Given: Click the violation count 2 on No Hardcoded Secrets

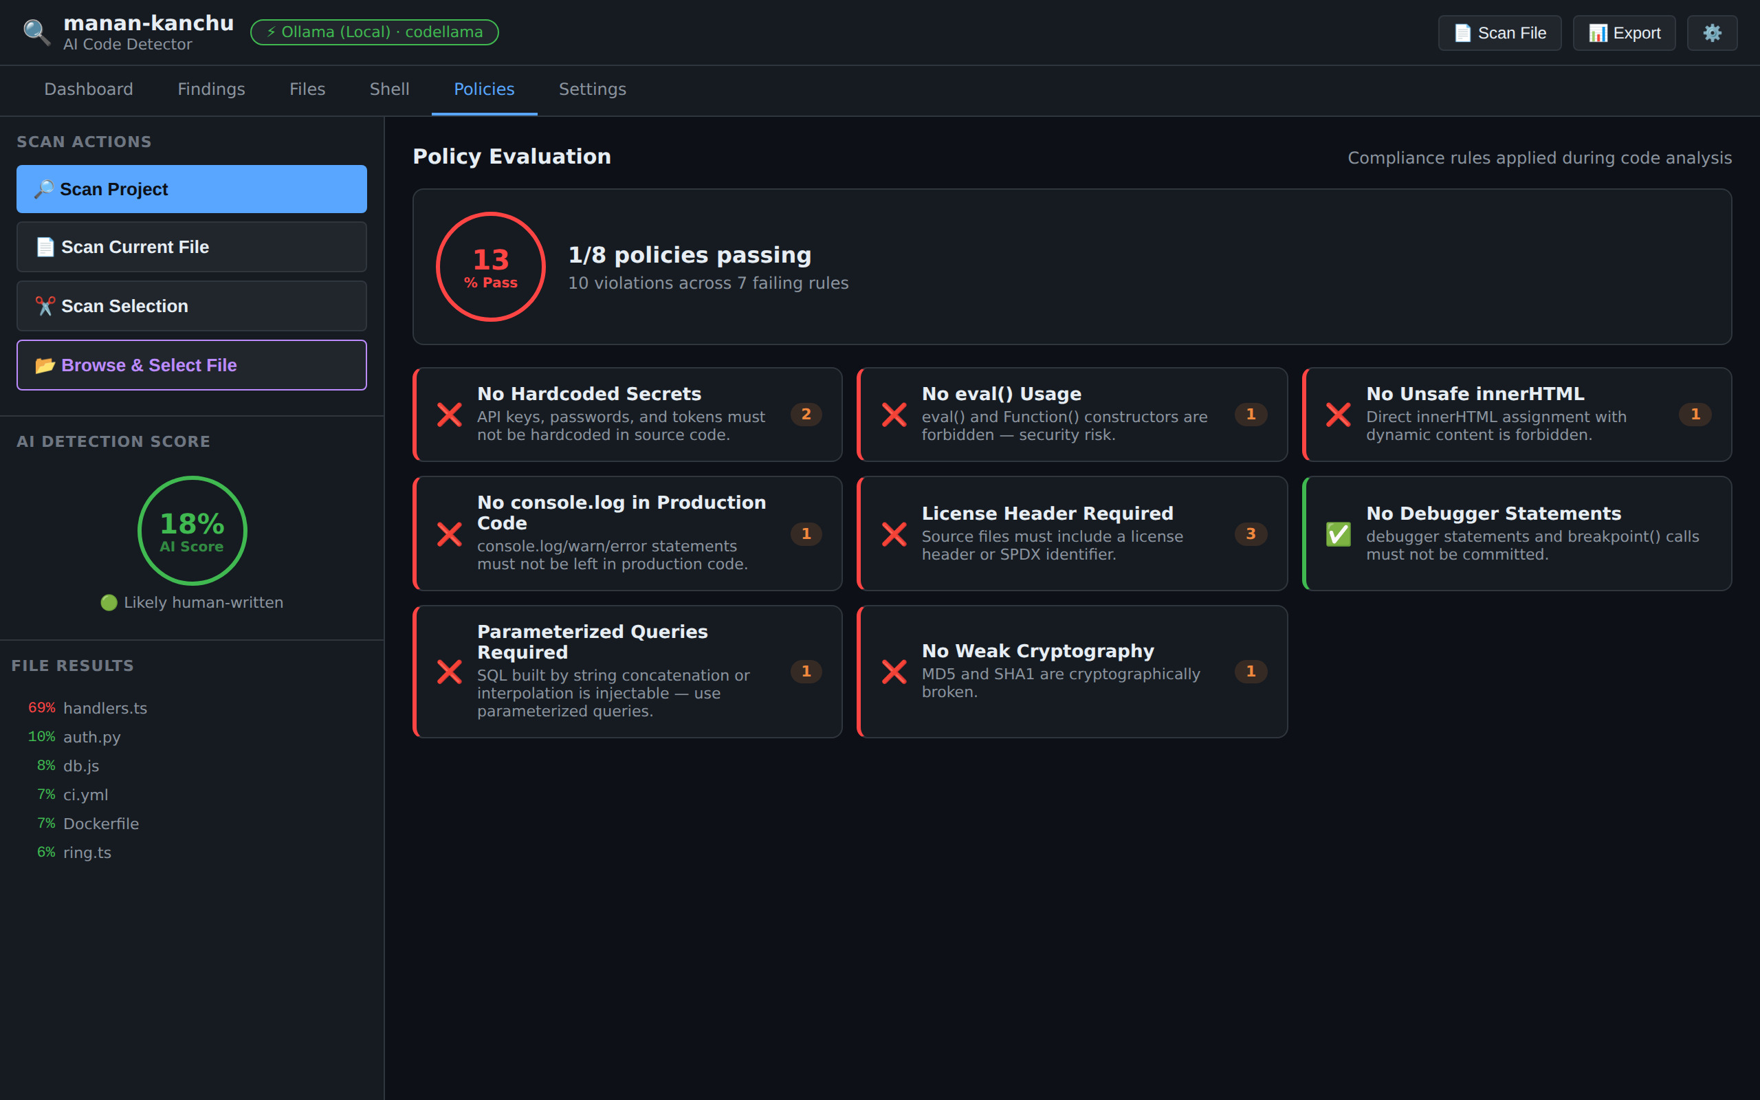Looking at the screenshot, I should coord(806,415).
